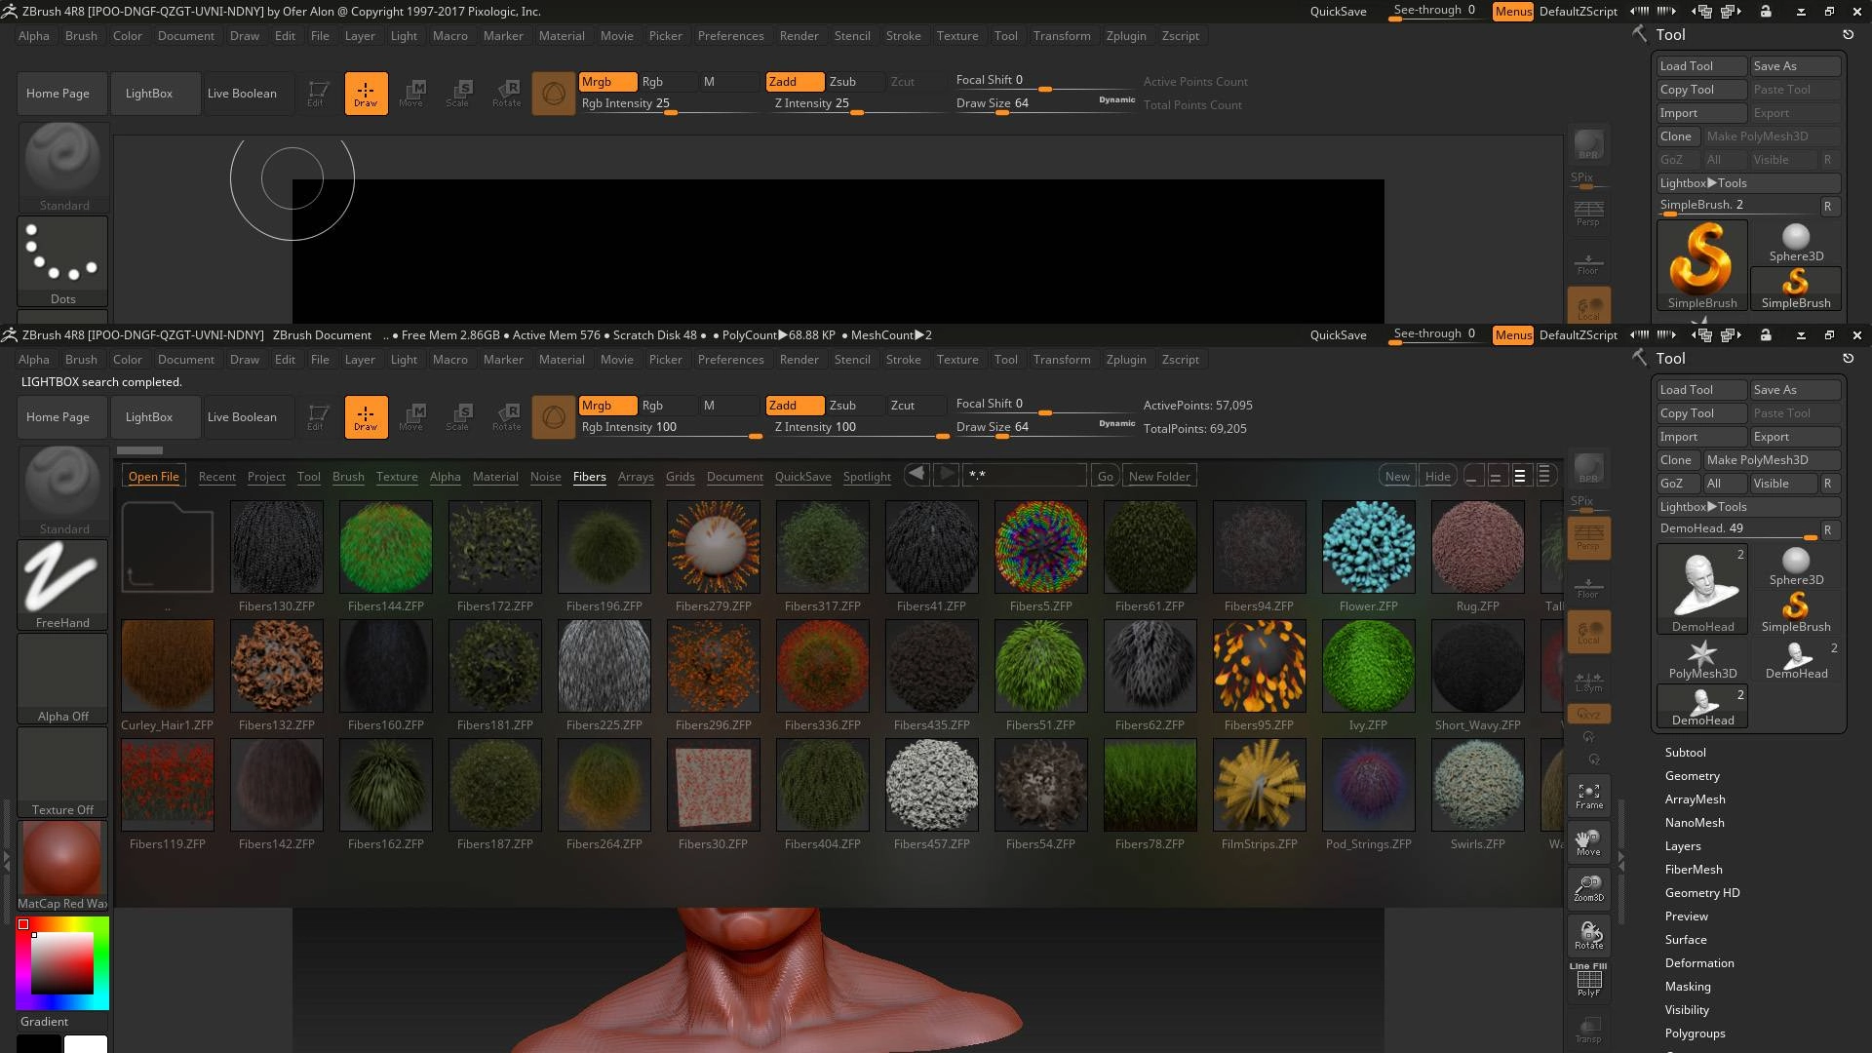Toggle Local symmetry mode in the lower window

[1589, 631]
